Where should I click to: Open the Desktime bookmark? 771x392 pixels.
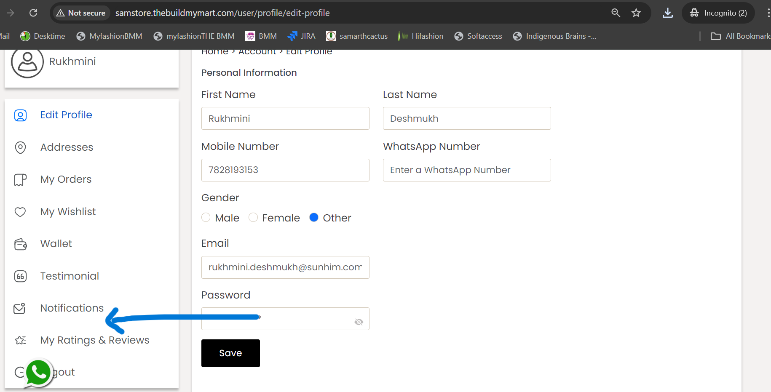[x=43, y=36]
